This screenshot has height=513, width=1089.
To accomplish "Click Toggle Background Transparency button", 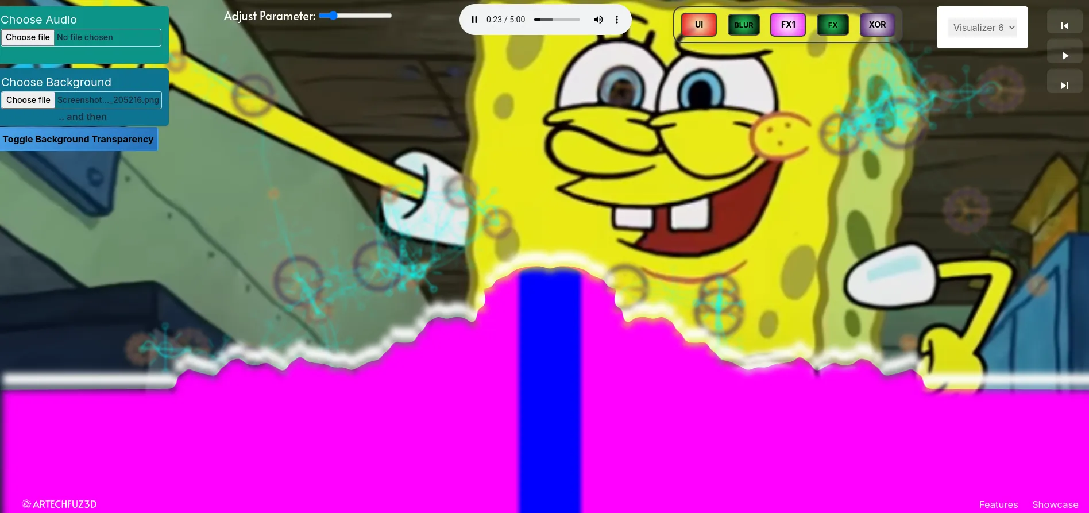I will click(78, 139).
